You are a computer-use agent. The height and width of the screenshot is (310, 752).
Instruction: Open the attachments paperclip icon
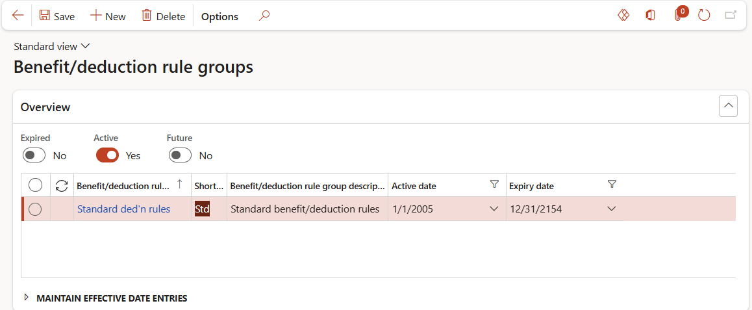tap(678, 16)
